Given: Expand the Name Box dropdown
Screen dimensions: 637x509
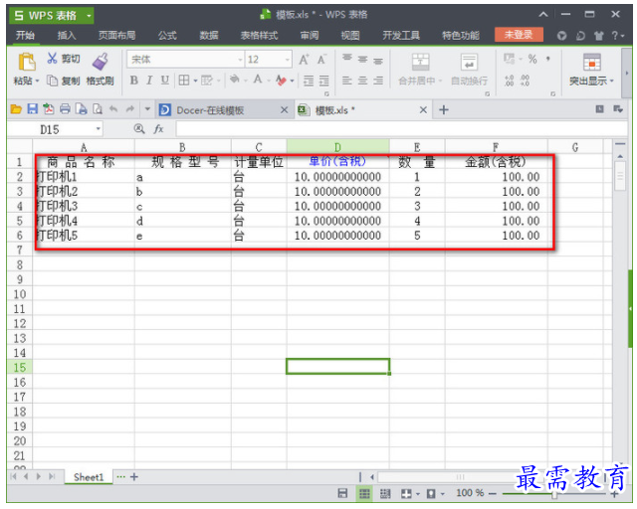Looking at the screenshot, I should click(x=98, y=129).
